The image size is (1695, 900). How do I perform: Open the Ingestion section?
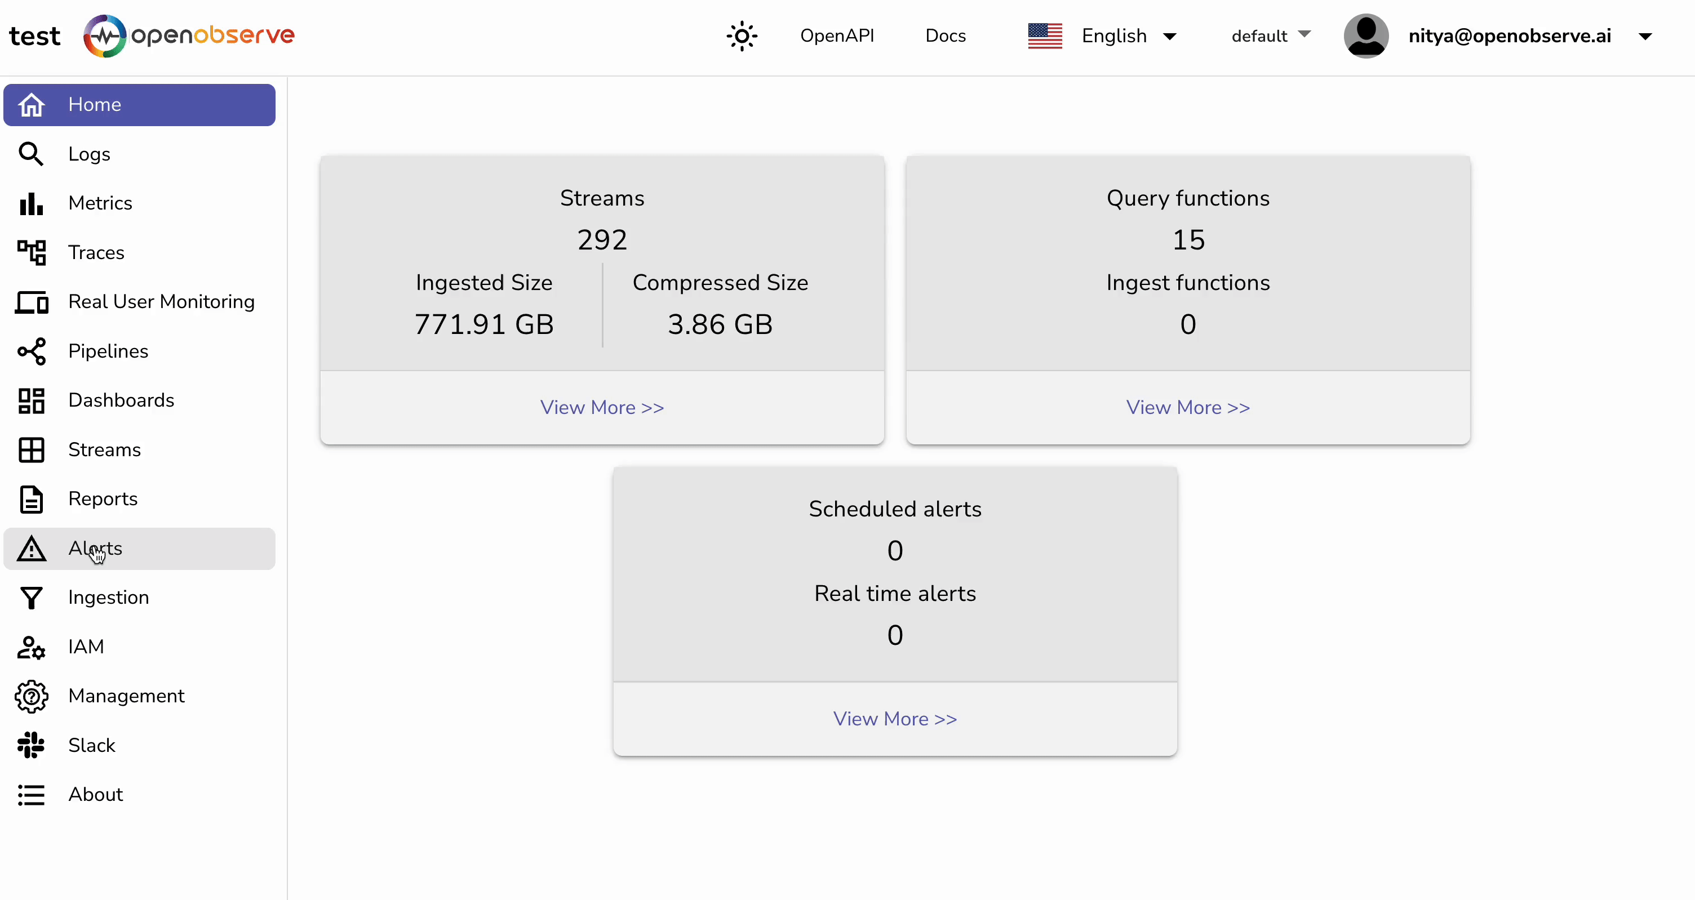(x=109, y=598)
